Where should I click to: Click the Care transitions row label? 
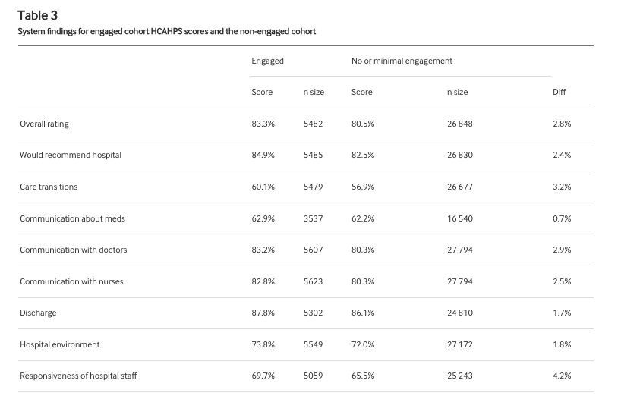[49, 187]
